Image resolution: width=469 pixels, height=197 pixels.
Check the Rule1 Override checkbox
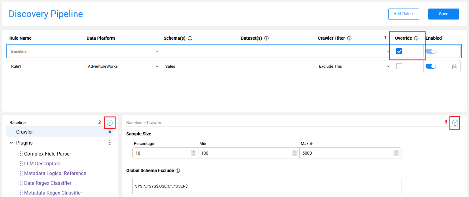pyautogui.click(x=399, y=66)
